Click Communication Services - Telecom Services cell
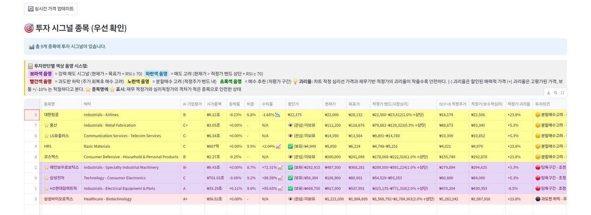This screenshot has height=215, width=591. (131, 136)
